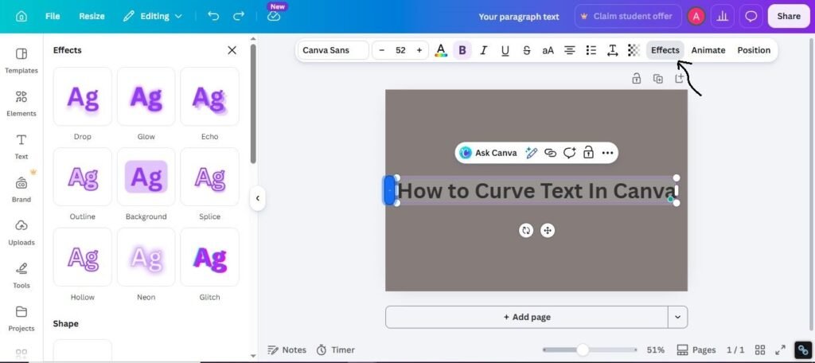Apply the Drop shadow text effect
Image resolution: width=815 pixels, height=363 pixels.
[83, 97]
